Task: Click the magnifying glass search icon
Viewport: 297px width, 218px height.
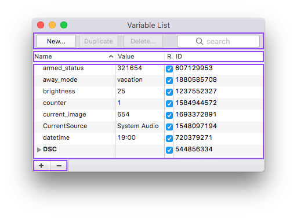Action: coord(200,41)
